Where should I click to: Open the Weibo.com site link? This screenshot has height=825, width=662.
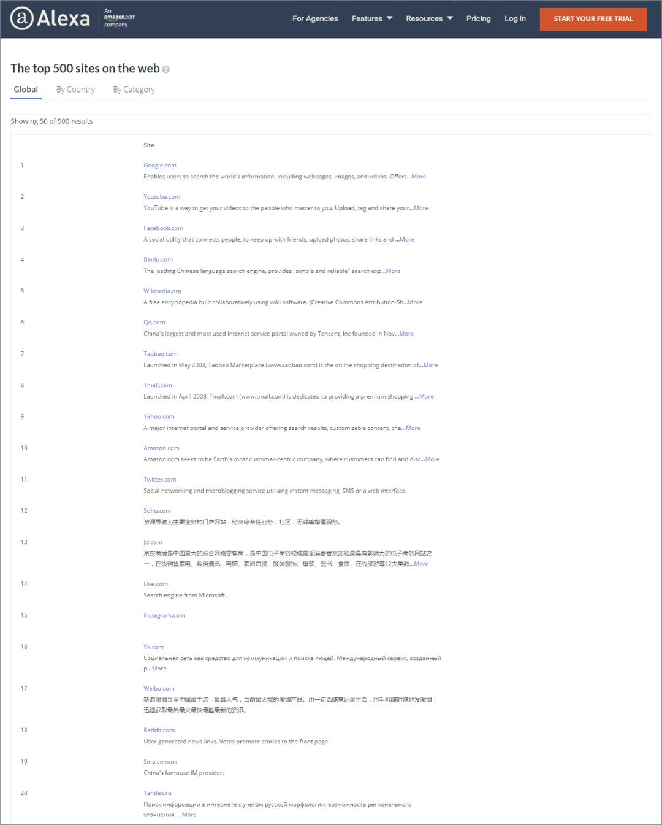pos(159,688)
